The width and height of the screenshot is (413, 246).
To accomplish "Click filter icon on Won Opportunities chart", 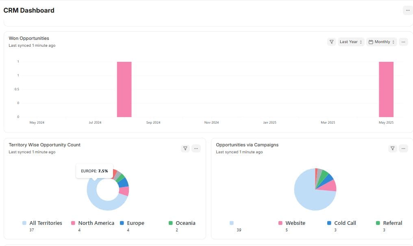I will point(332,42).
